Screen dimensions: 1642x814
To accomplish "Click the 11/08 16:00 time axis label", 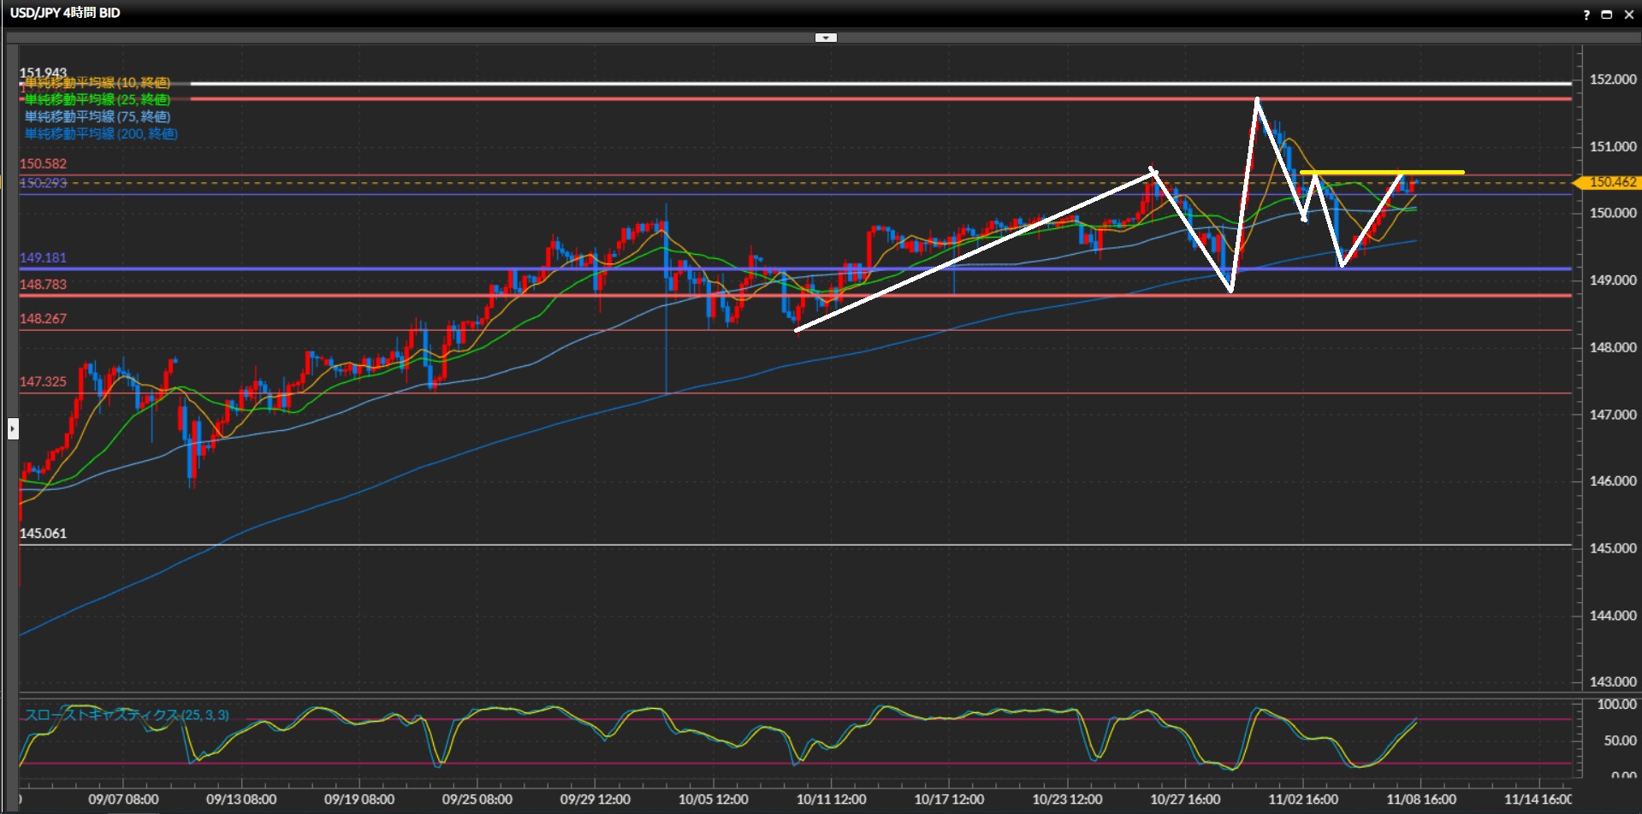I will point(1420,799).
